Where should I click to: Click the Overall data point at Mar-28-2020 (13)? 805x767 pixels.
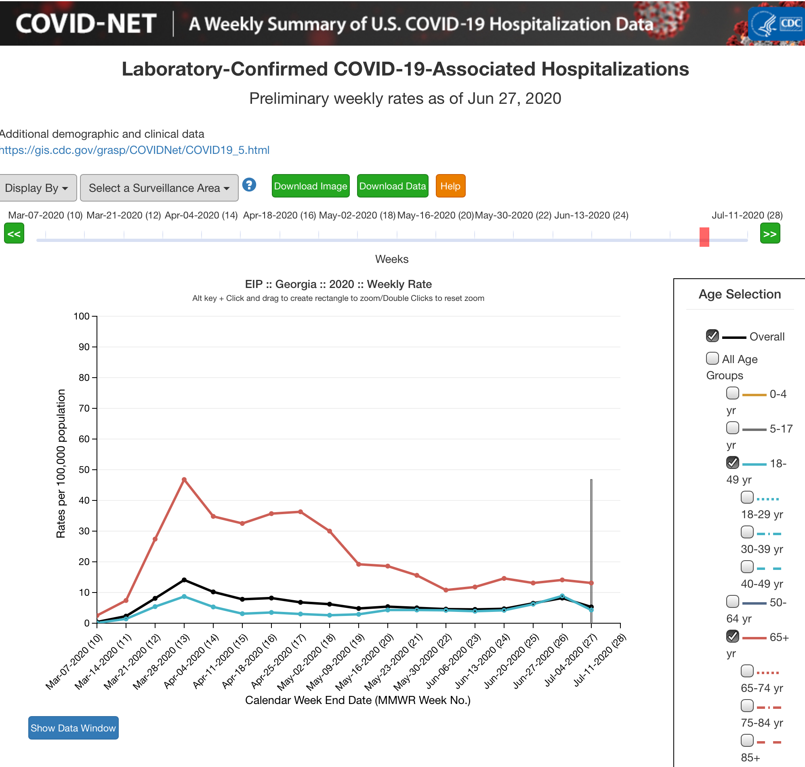tap(184, 580)
